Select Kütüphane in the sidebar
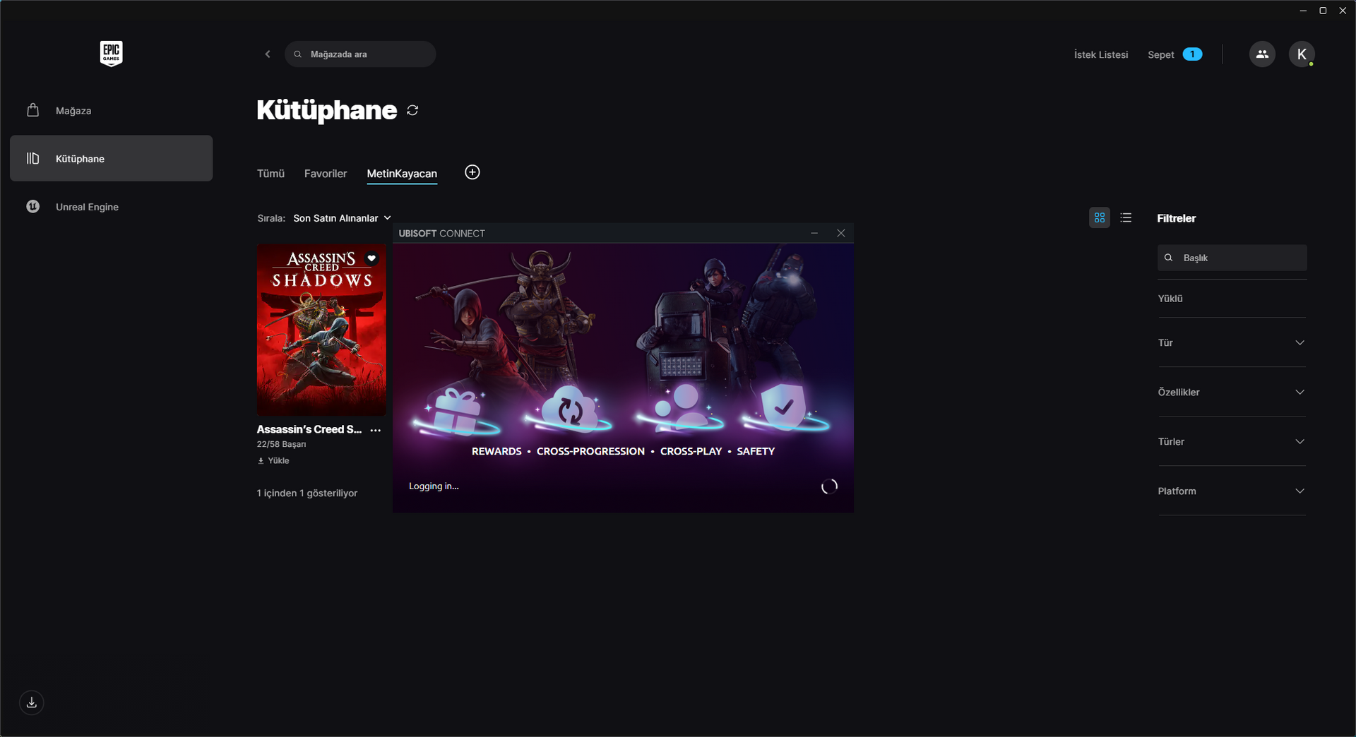Image resolution: width=1356 pixels, height=737 pixels. tap(111, 159)
